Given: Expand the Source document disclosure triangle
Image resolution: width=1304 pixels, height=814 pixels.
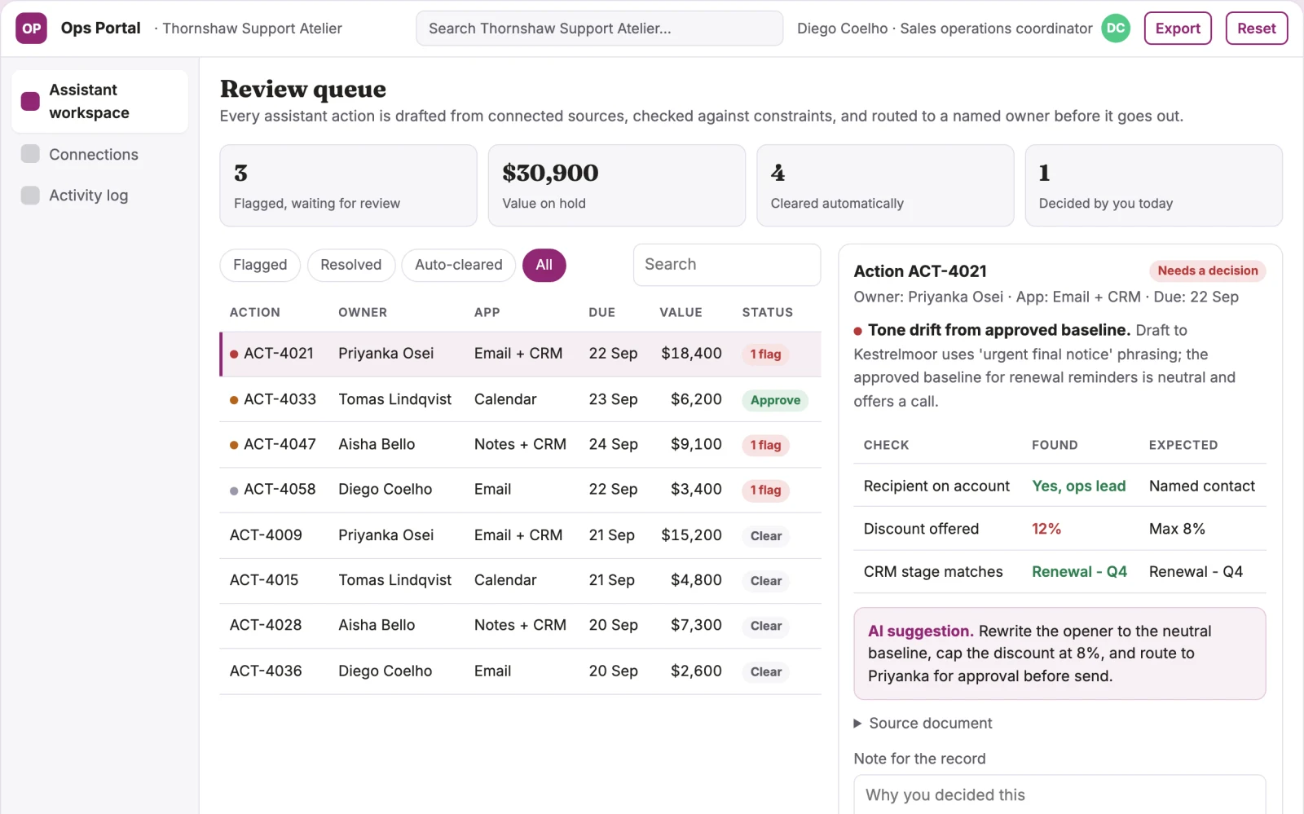Looking at the screenshot, I should (x=857, y=724).
